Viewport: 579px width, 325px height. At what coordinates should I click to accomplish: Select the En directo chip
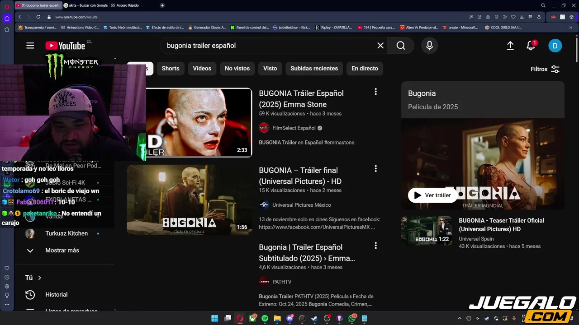(365, 69)
